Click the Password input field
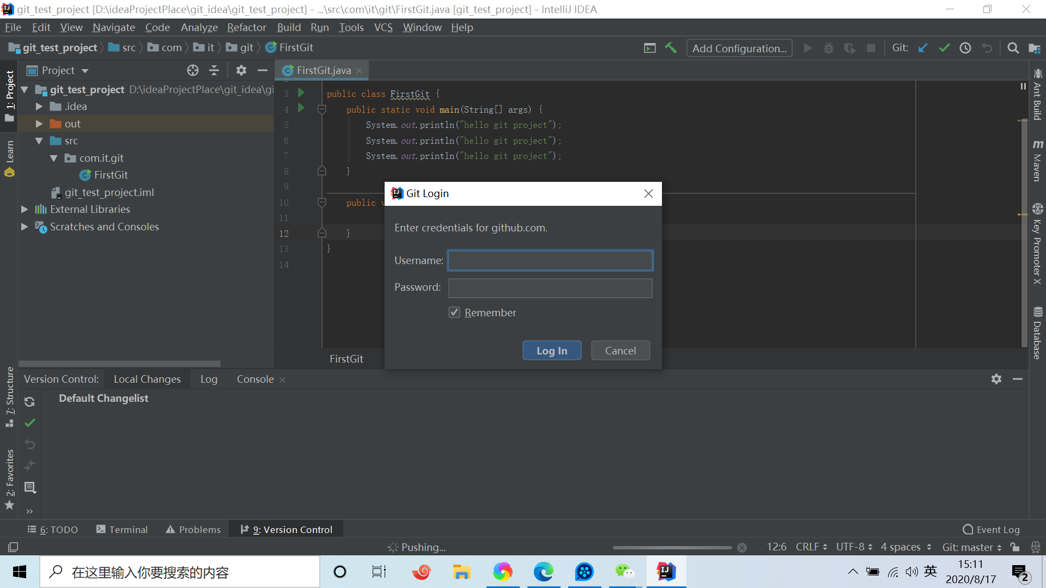1046x588 pixels. point(550,288)
